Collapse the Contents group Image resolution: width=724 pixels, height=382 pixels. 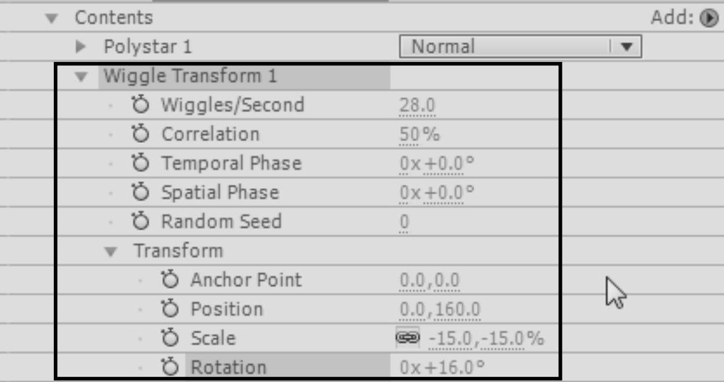pos(53,19)
